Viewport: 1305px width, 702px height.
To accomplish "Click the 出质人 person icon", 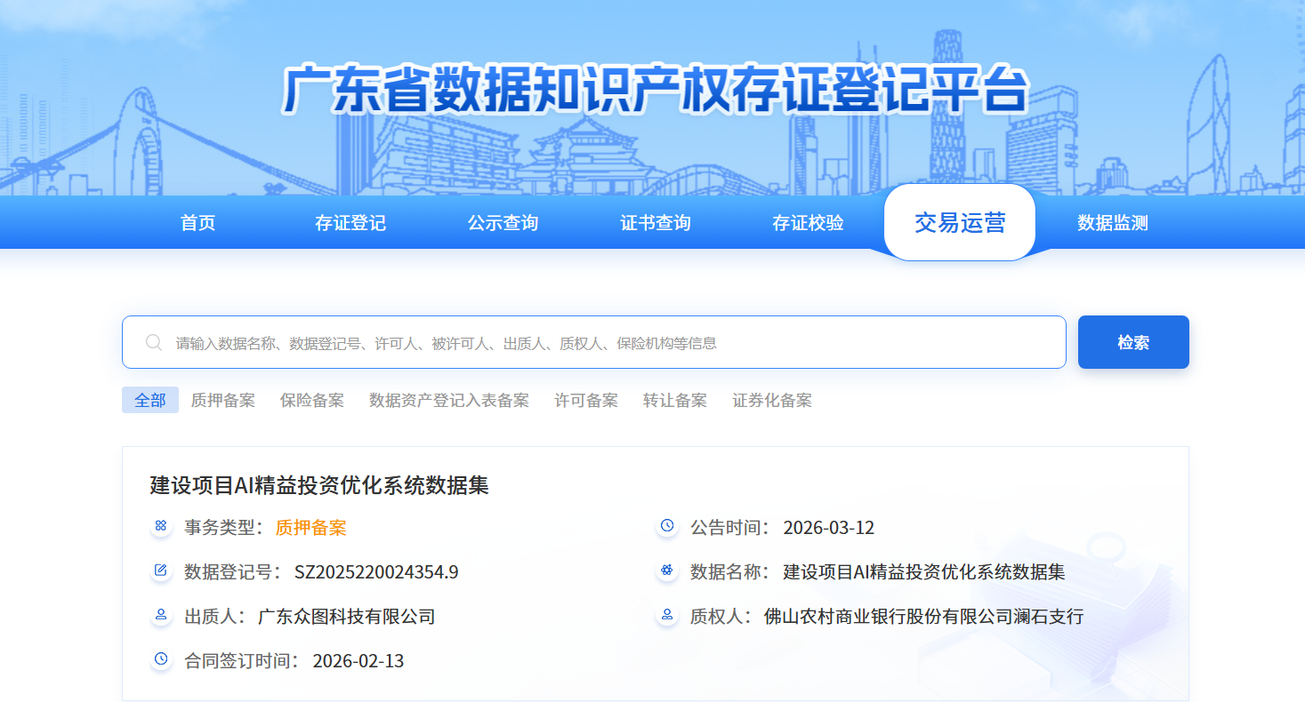I will (x=161, y=615).
